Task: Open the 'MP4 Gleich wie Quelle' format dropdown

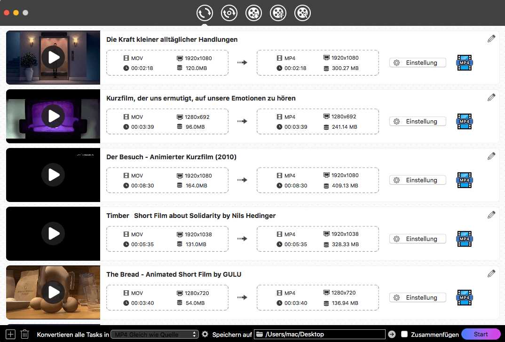Action: (155, 334)
